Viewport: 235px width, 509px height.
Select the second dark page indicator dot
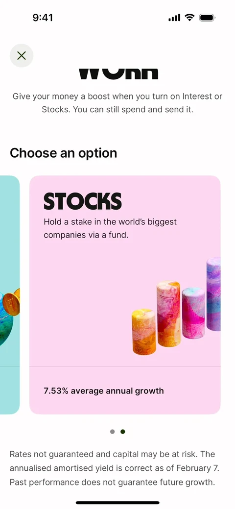click(123, 432)
